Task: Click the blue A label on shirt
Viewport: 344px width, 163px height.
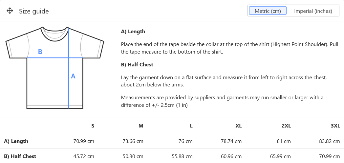Action: pos(73,76)
